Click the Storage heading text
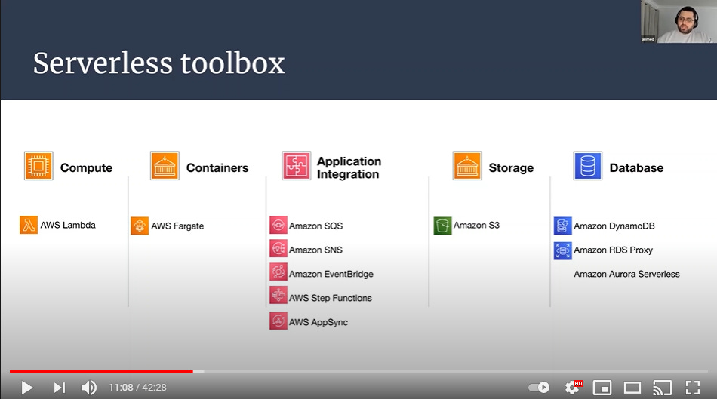Screen dimensions: 717x399 point(511,168)
